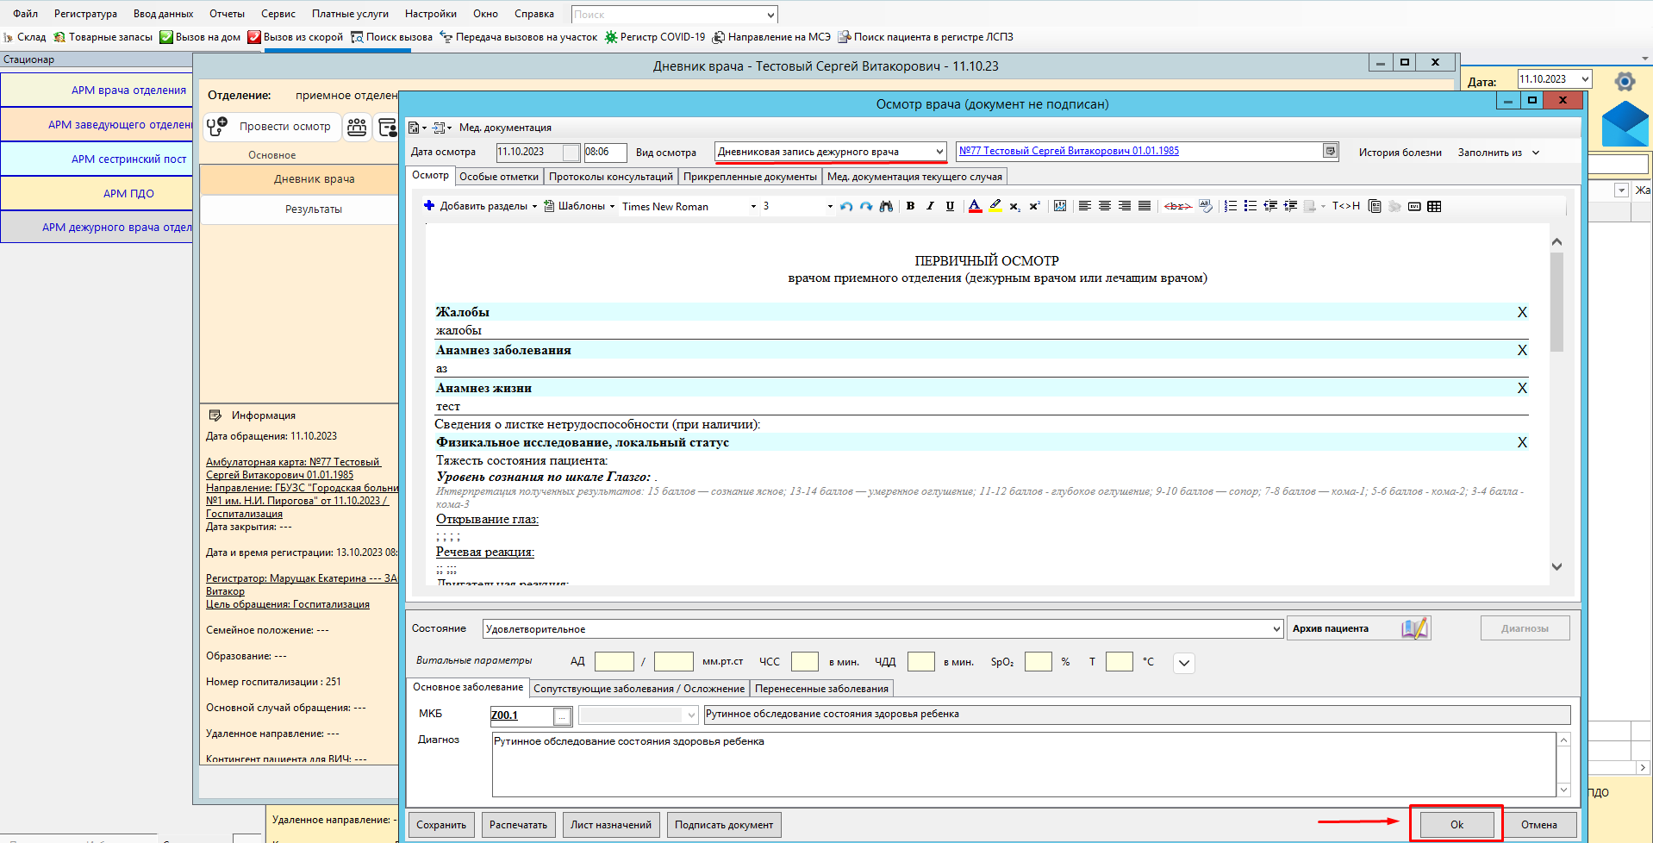The width and height of the screenshot is (1653, 843).
Task: Click the undo arrow icon
Action: pos(846,206)
